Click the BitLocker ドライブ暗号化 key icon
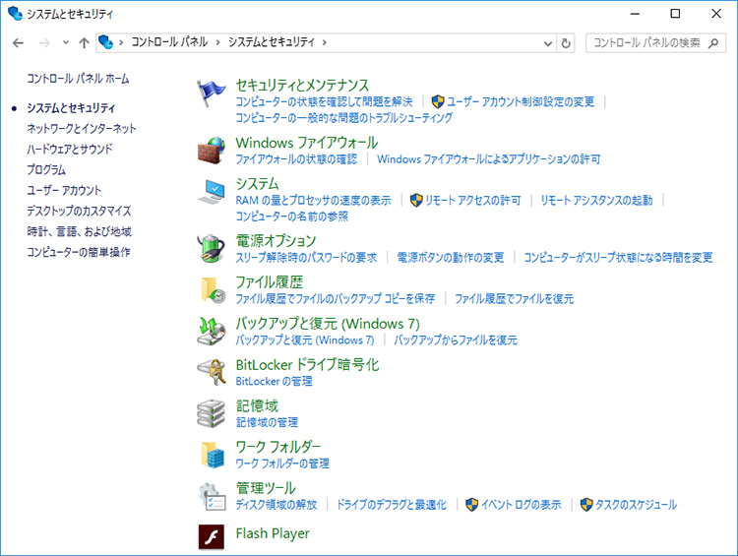 (213, 372)
